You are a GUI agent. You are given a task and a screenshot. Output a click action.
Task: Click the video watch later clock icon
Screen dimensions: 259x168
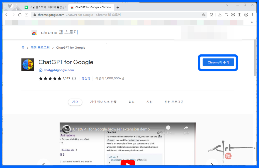[168, 128]
